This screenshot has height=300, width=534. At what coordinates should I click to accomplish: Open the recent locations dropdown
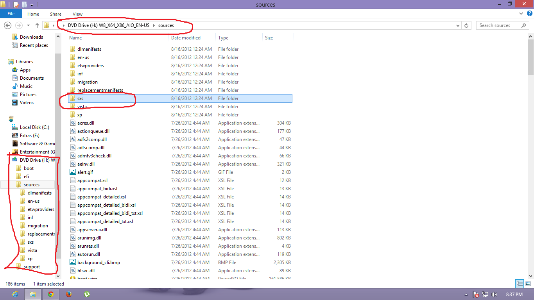point(28,25)
